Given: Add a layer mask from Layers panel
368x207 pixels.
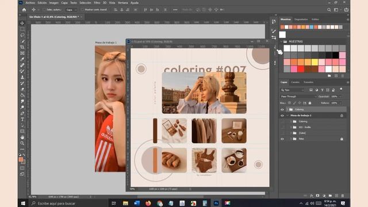Looking at the screenshot, I should click(317, 195).
